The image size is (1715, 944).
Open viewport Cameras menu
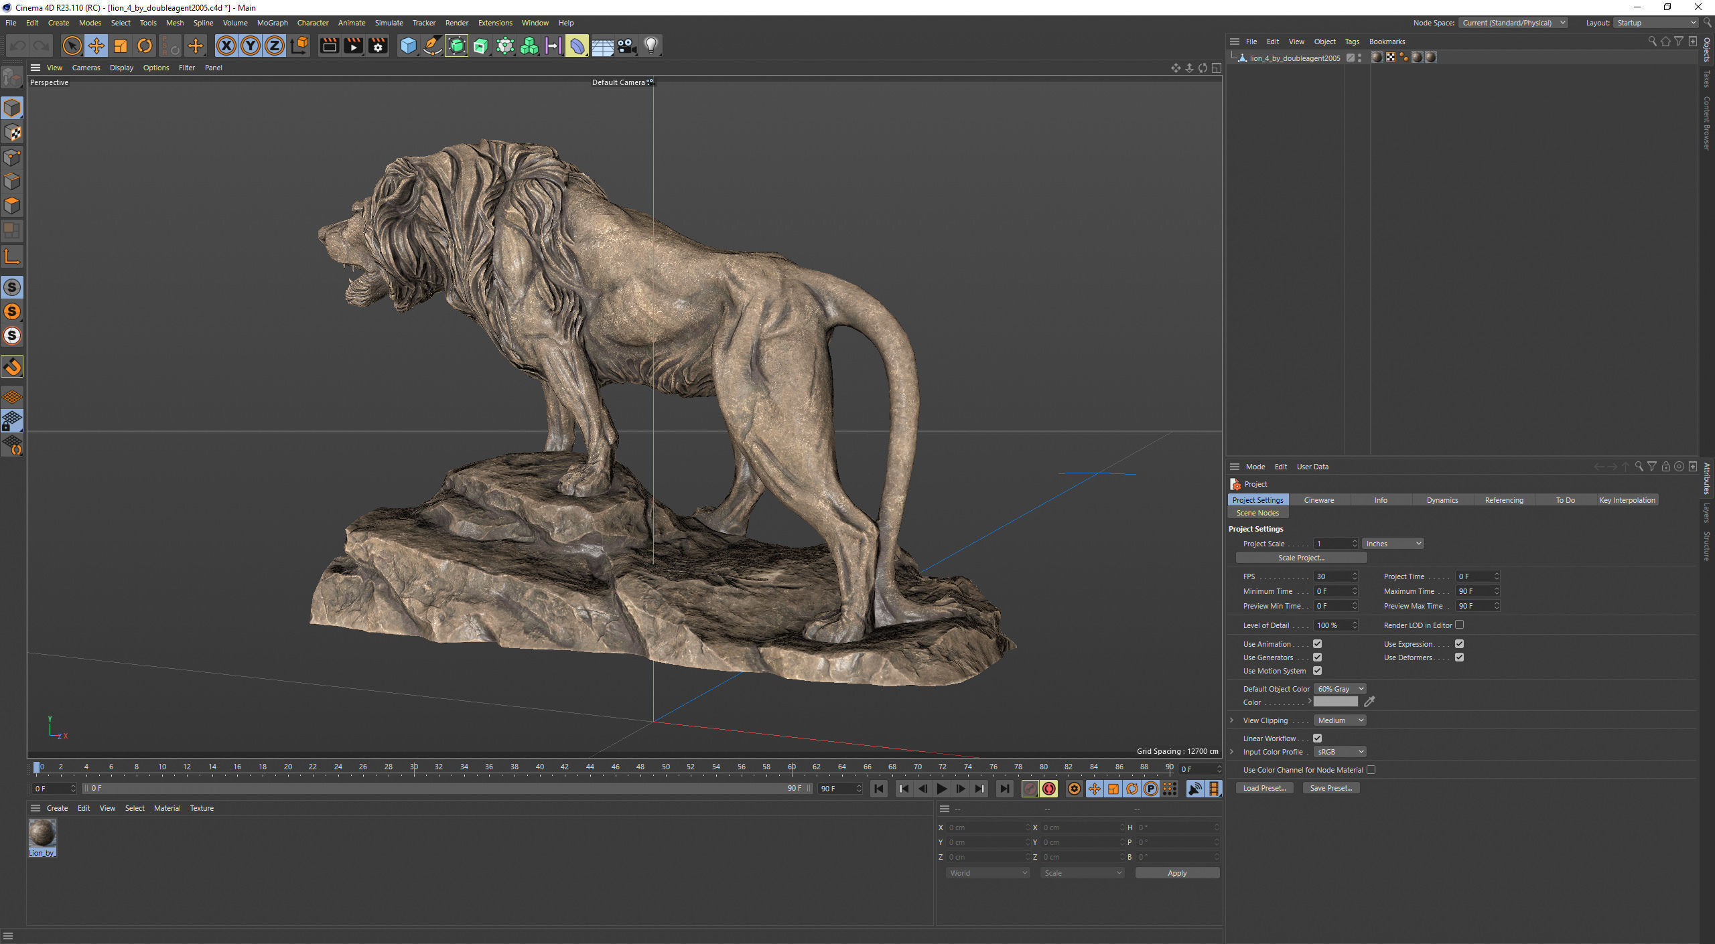click(x=86, y=68)
